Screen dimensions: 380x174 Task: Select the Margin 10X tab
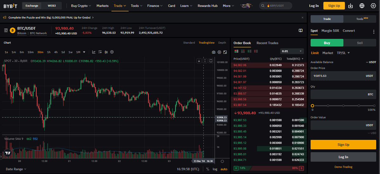330,31
